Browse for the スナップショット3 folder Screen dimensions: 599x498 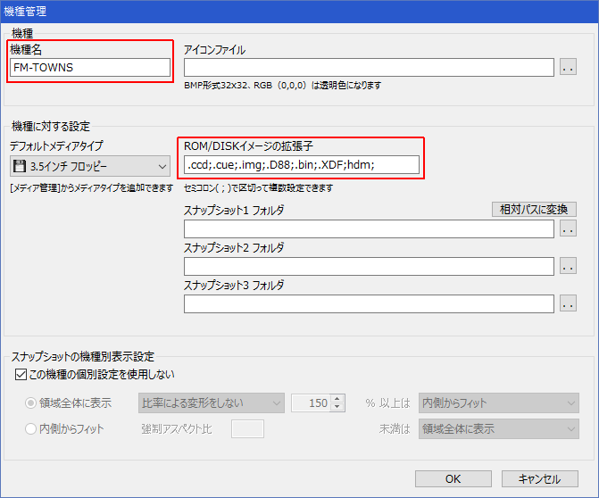(x=568, y=303)
